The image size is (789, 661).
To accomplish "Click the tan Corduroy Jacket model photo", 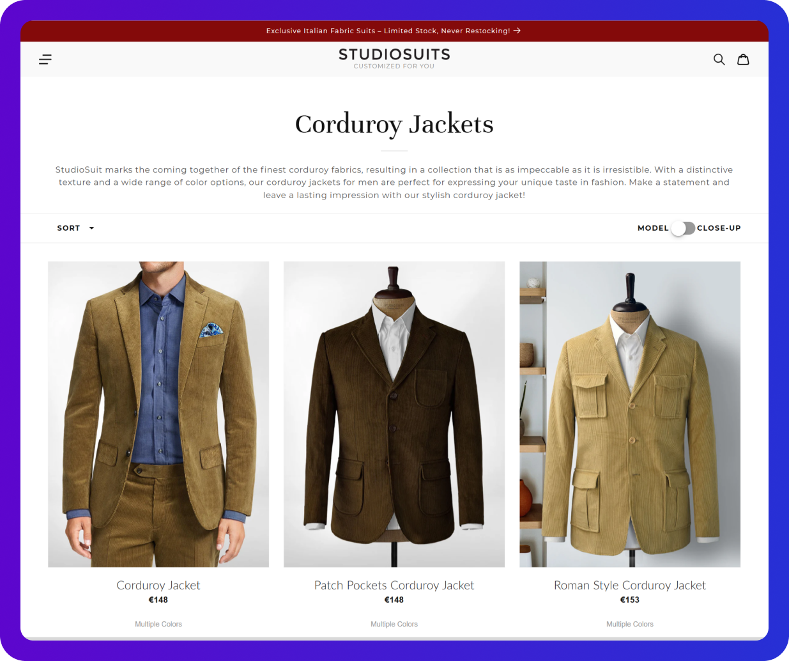I will coord(158,414).
